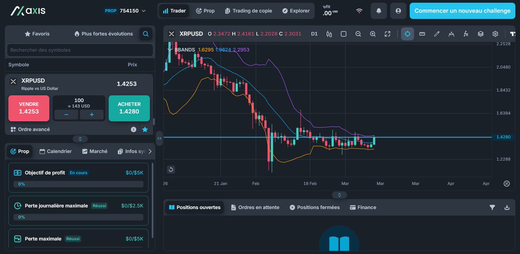The width and height of the screenshot is (520, 254).
Task: Click VENDRE at 1.4253
Action: [x=29, y=108]
